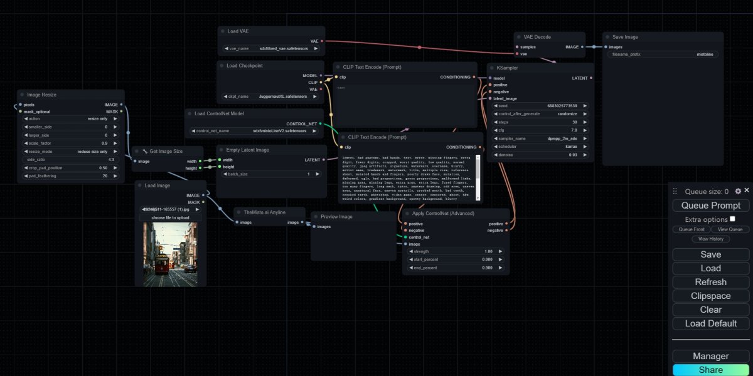Increment KSampler steps with the right arrow
Screen dimensions: 753x376
tap(586, 122)
